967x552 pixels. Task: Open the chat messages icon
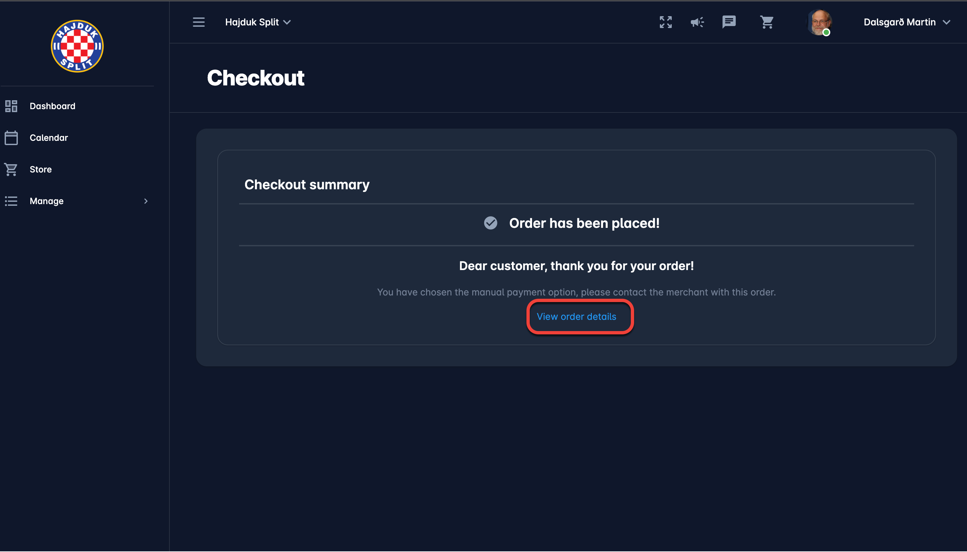(729, 22)
